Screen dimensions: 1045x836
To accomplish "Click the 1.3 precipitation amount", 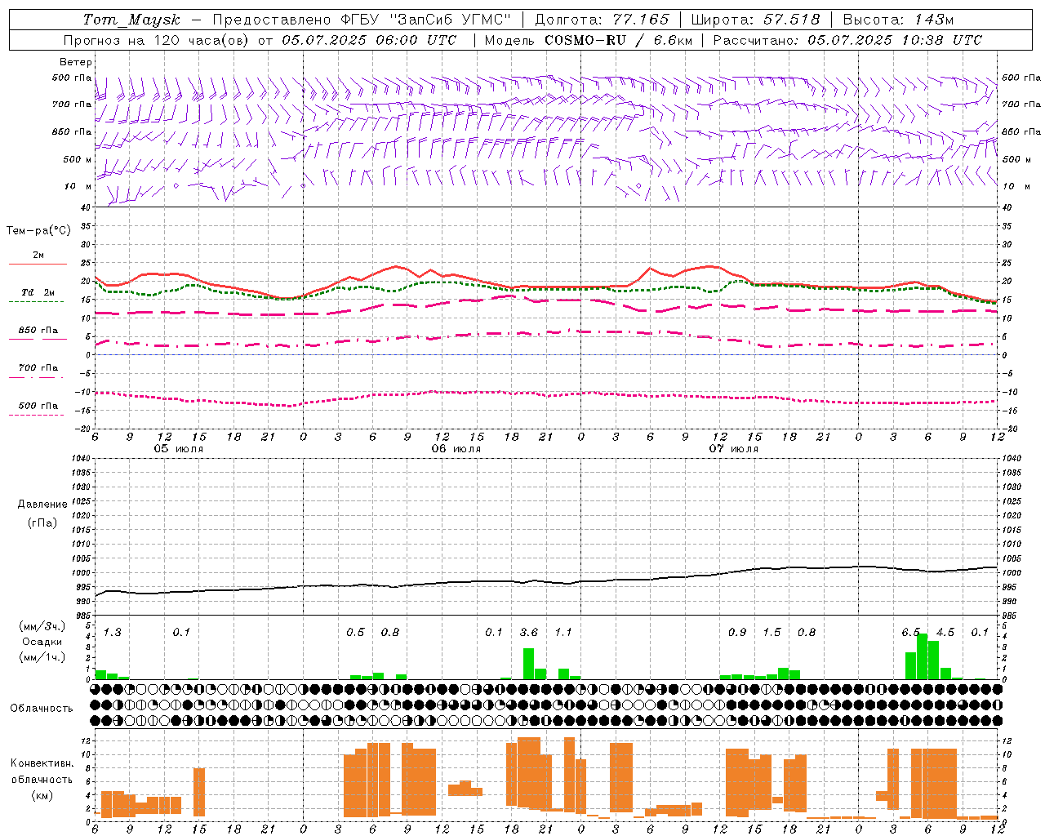I will (113, 632).
